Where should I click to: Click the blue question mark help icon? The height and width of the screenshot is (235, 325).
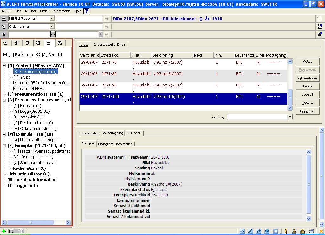coord(86,11)
